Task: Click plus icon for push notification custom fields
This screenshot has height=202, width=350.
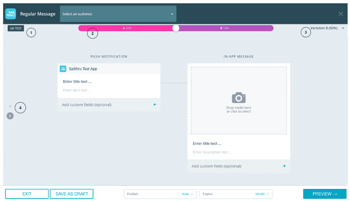Action: pos(155,104)
